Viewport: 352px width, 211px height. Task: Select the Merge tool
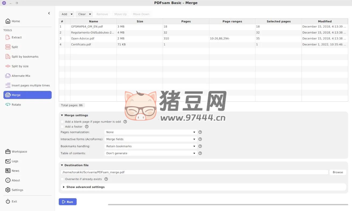pyautogui.click(x=27, y=95)
